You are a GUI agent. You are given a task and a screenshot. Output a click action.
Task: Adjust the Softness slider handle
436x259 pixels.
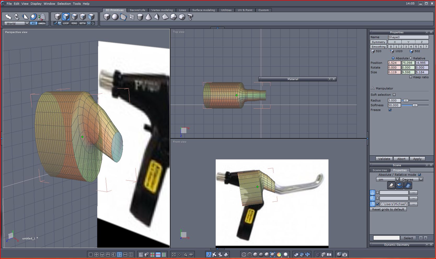pos(415,105)
